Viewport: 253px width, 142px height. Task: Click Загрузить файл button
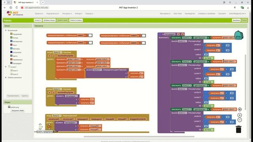17,110
